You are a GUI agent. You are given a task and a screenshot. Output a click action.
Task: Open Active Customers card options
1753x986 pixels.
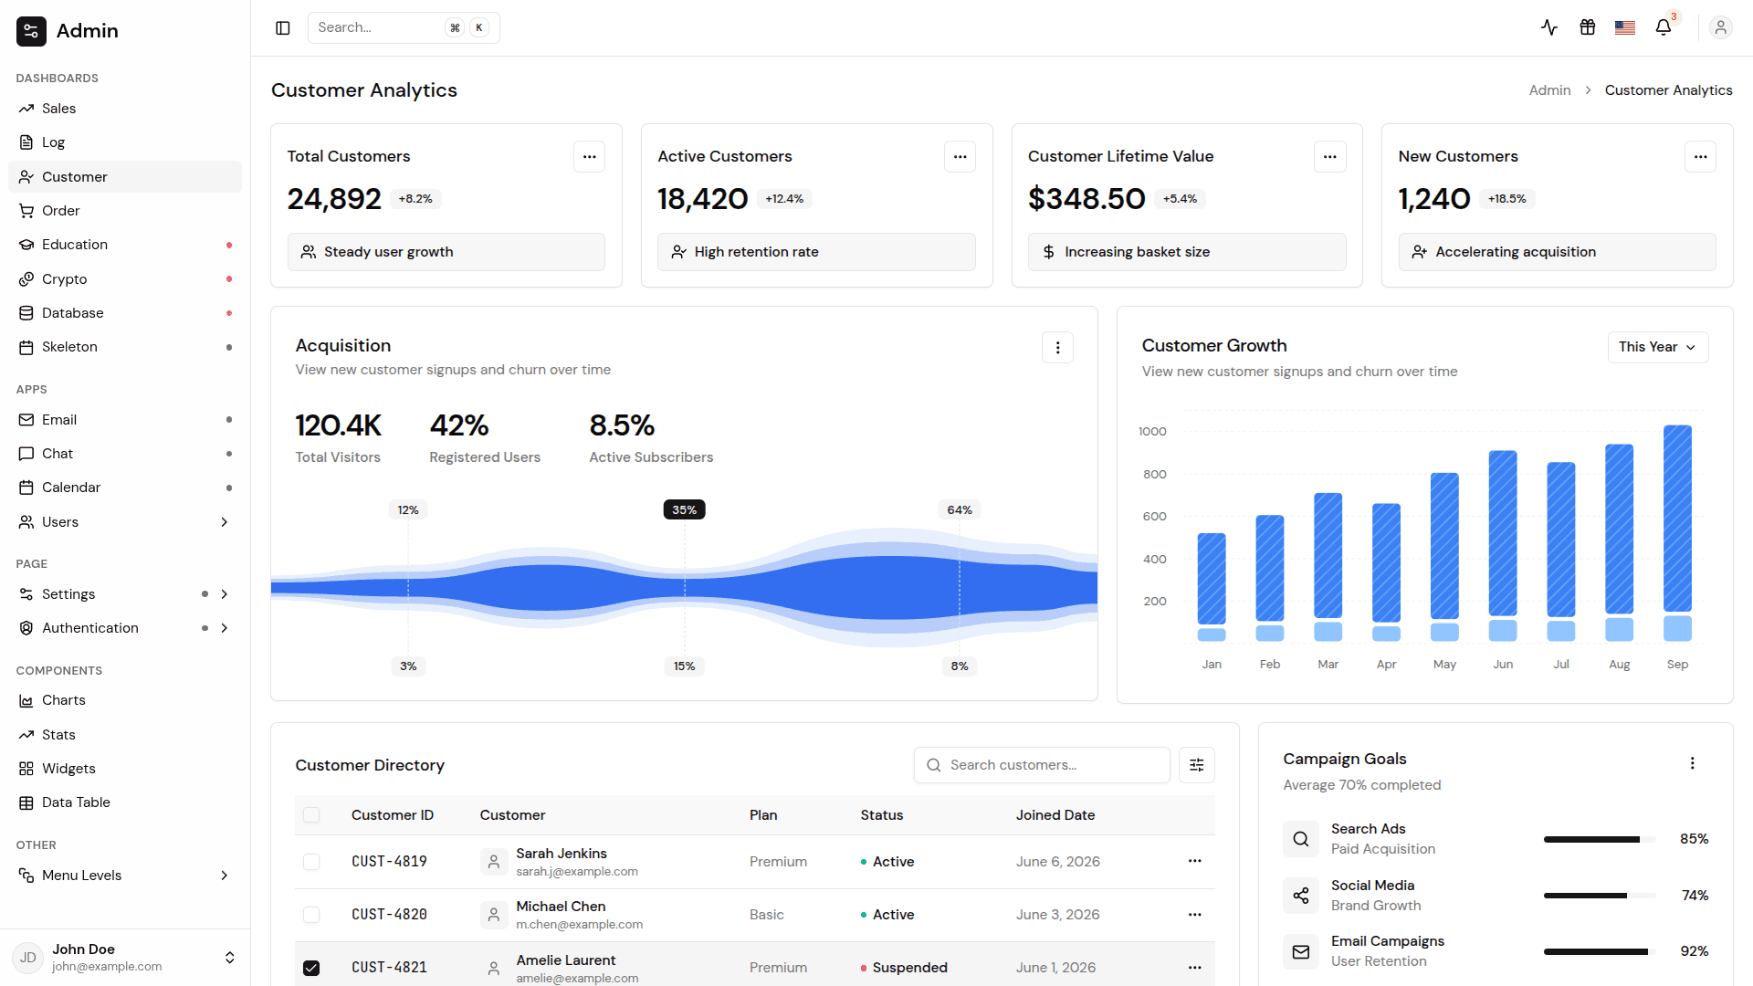click(x=960, y=157)
